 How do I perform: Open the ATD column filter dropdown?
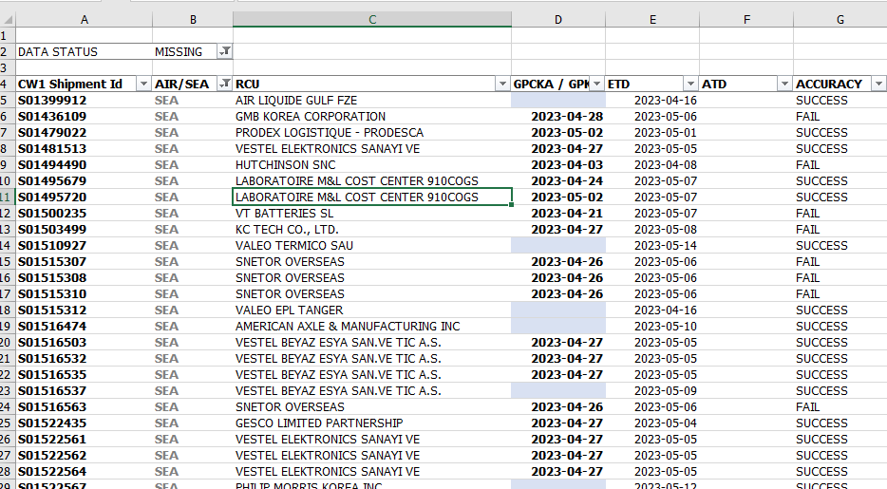784,84
